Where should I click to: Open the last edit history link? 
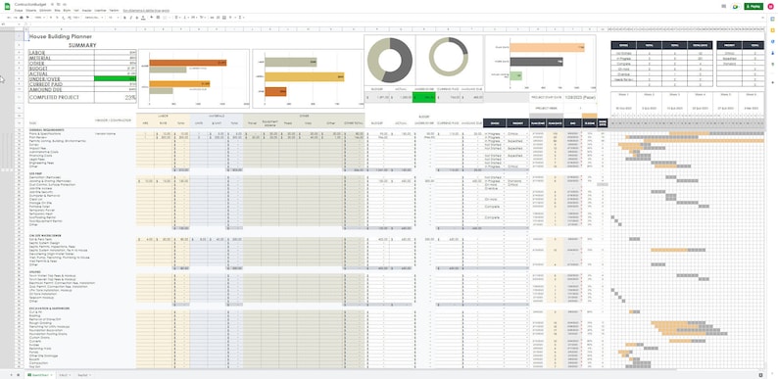coord(146,10)
